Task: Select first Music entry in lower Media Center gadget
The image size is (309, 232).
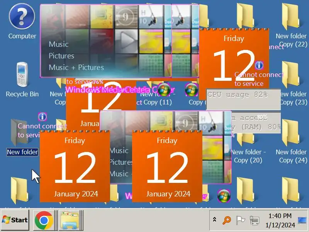Action: [119, 150]
